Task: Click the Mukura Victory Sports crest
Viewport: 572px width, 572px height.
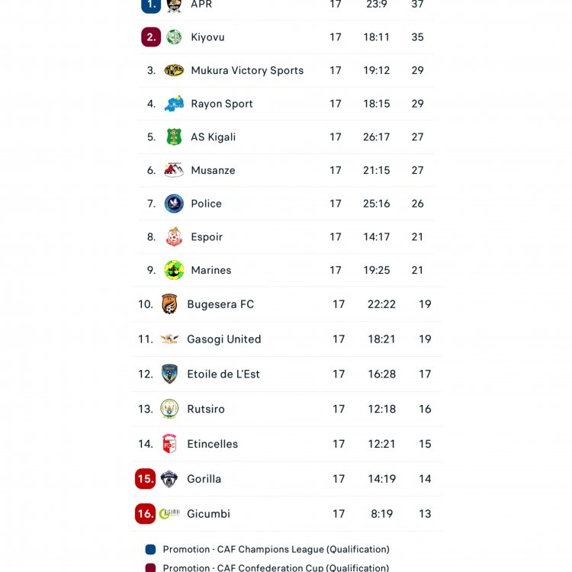Action: [174, 70]
